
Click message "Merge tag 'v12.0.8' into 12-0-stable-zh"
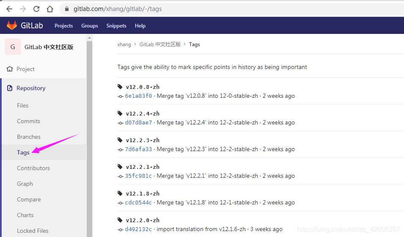coord(207,96)
